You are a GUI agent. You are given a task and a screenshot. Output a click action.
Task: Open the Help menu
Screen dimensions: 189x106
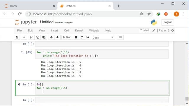pyautogui.click(x=108, y=31)
